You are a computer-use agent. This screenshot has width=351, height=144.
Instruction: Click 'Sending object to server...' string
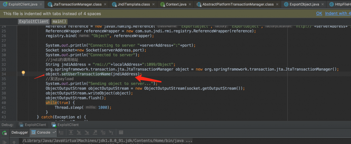[x=121, y=84]
